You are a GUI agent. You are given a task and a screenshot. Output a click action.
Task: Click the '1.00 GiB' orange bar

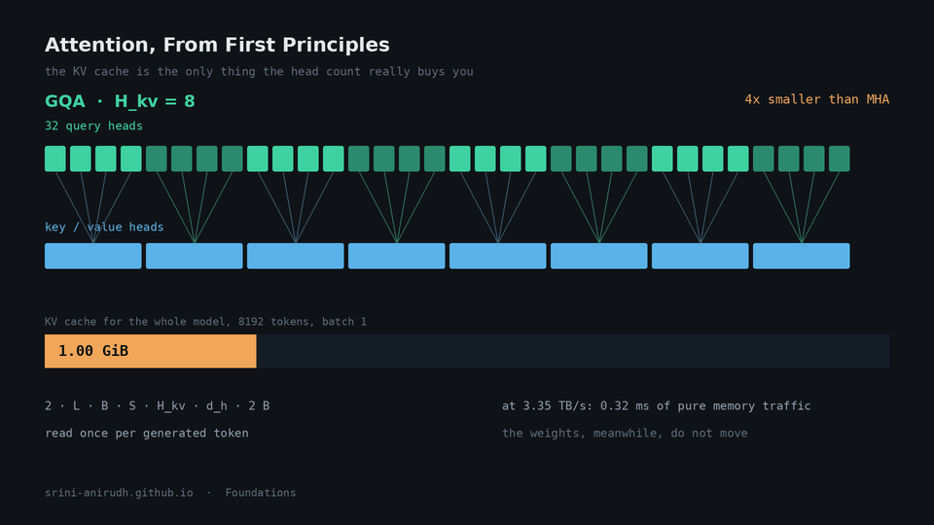pos(151,351)
